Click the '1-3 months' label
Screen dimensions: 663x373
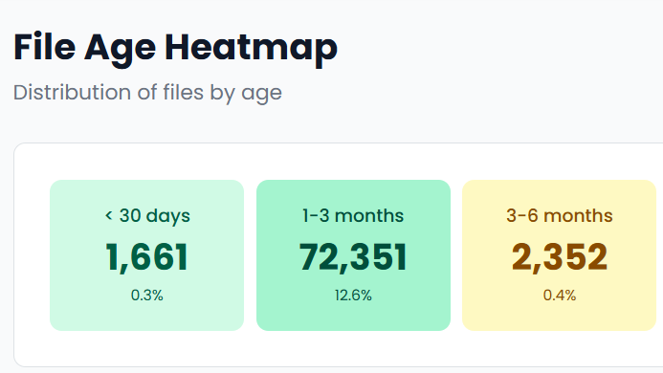pyautogui.click(x=353, y=216)
